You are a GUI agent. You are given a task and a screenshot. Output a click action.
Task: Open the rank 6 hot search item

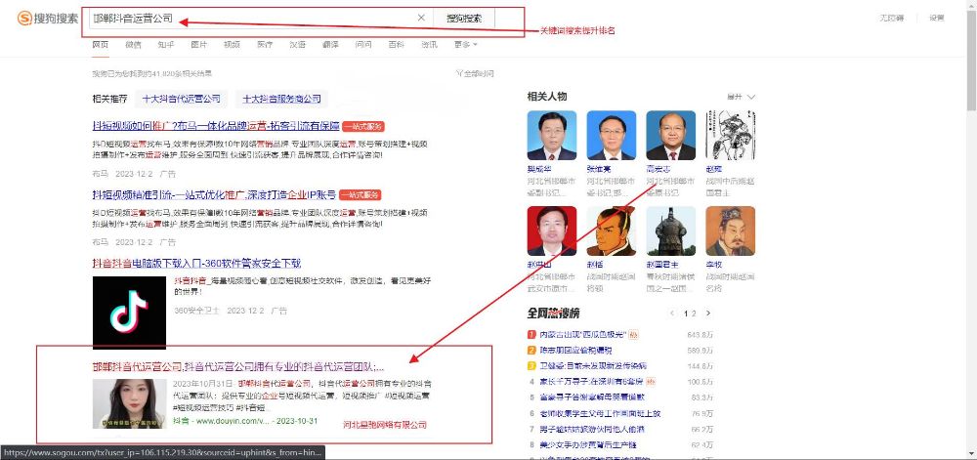click(x=600, y=413)
